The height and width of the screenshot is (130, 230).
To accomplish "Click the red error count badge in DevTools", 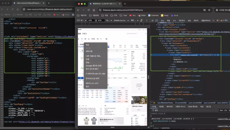I will coord(218,20).
